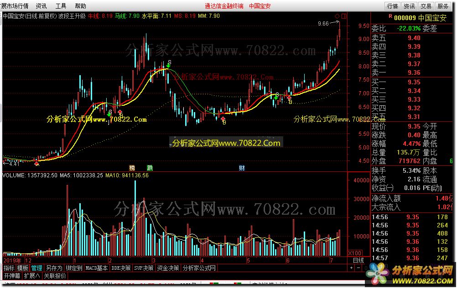Select the MACD基本 indicator tab
Screen dimensions: 457x288
click(97, 268)
